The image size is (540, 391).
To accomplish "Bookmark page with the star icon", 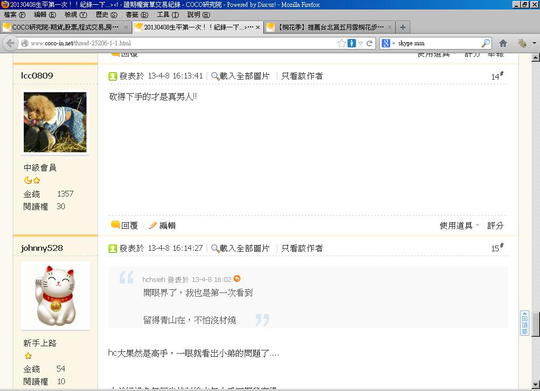I will pyautogui.click(x=341, y=43).
